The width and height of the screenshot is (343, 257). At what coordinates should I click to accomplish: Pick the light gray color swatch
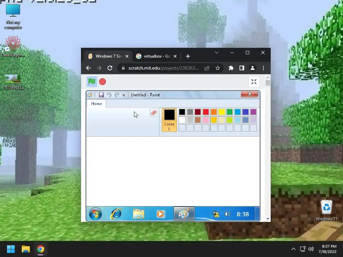pyautogui.click(x=190, y=120)
